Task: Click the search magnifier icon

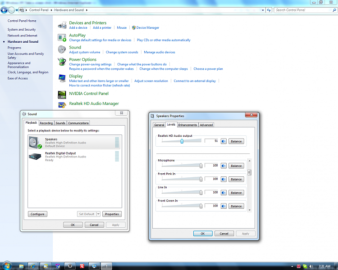Action: [x=334, y=10]
